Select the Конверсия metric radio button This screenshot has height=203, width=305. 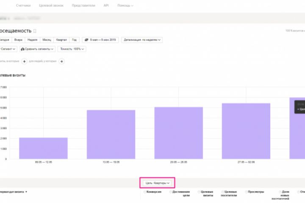145,192
